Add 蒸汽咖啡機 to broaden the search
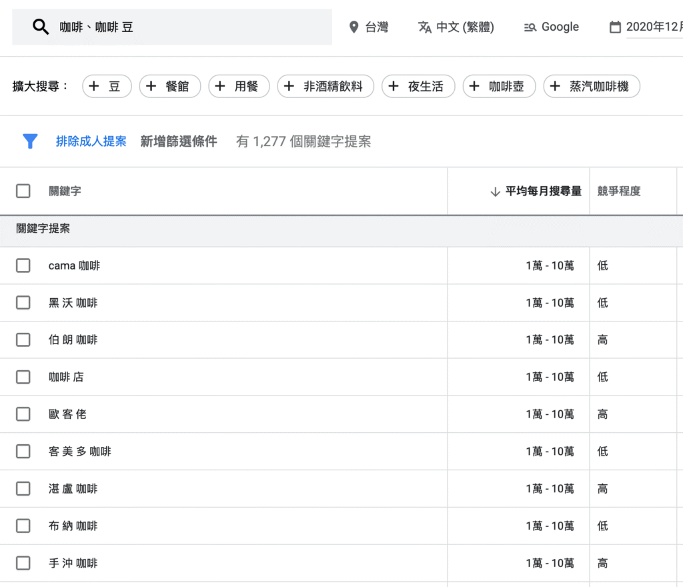Screen dimensions: 683x587 click(592, 86)
